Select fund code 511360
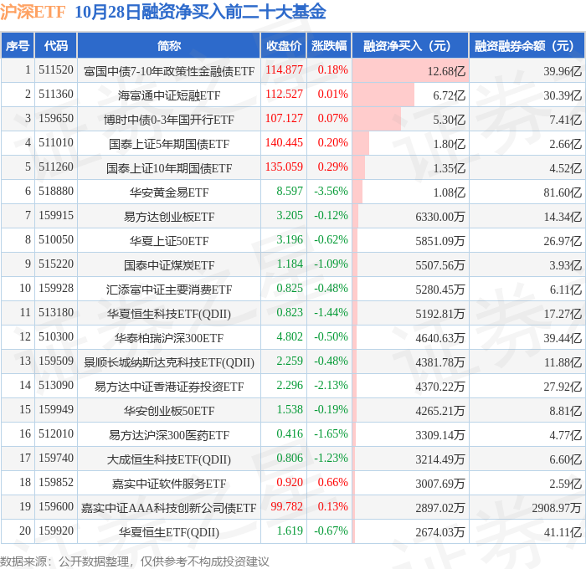This screenshot has width=586, height=569. (56, 95)
